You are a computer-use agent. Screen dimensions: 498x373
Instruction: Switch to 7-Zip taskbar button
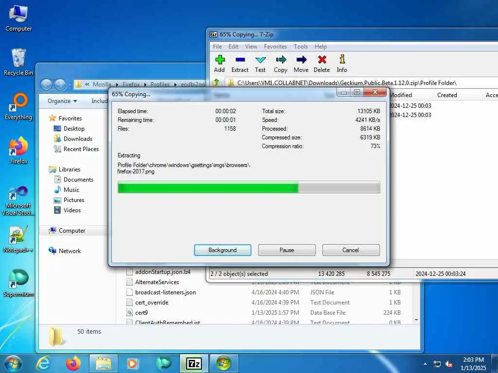tap(194, 363)
